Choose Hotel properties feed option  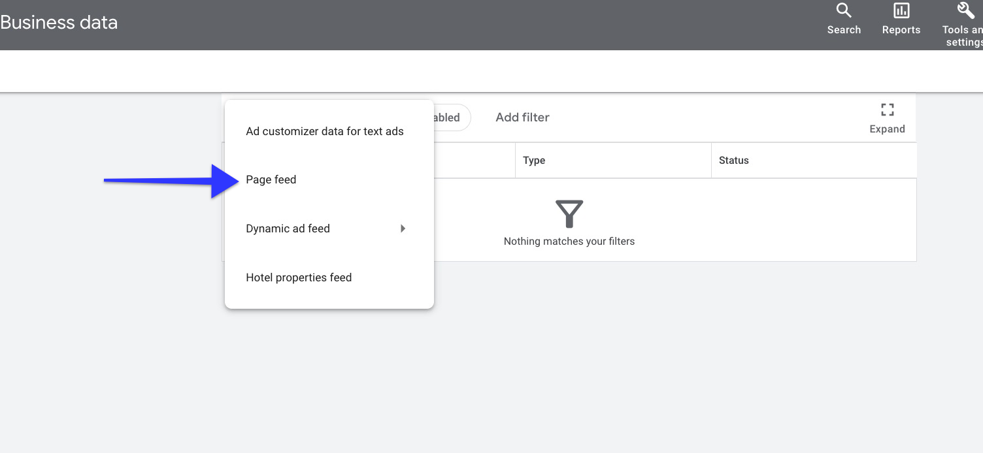(x=329, y=277)
